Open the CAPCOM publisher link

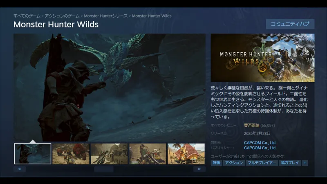coord(260,148)
